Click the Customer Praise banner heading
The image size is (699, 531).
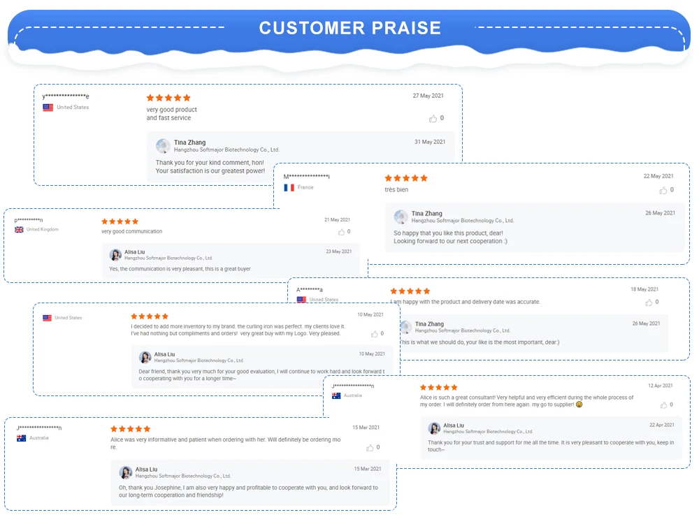[349, 29]
